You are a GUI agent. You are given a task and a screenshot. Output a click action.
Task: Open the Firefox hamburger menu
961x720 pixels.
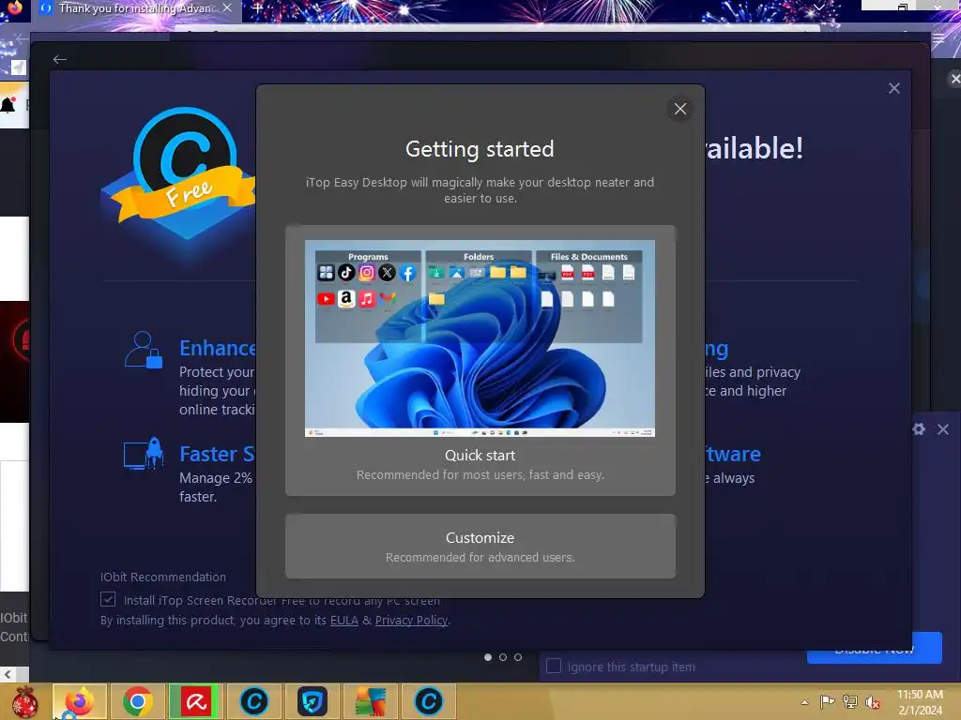pyautogui.click(x=938, y=39)
